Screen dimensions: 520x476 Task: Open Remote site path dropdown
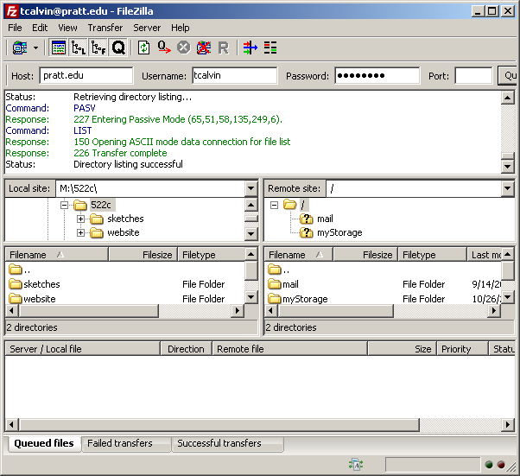pyautogui.click(x=508, y=188)
